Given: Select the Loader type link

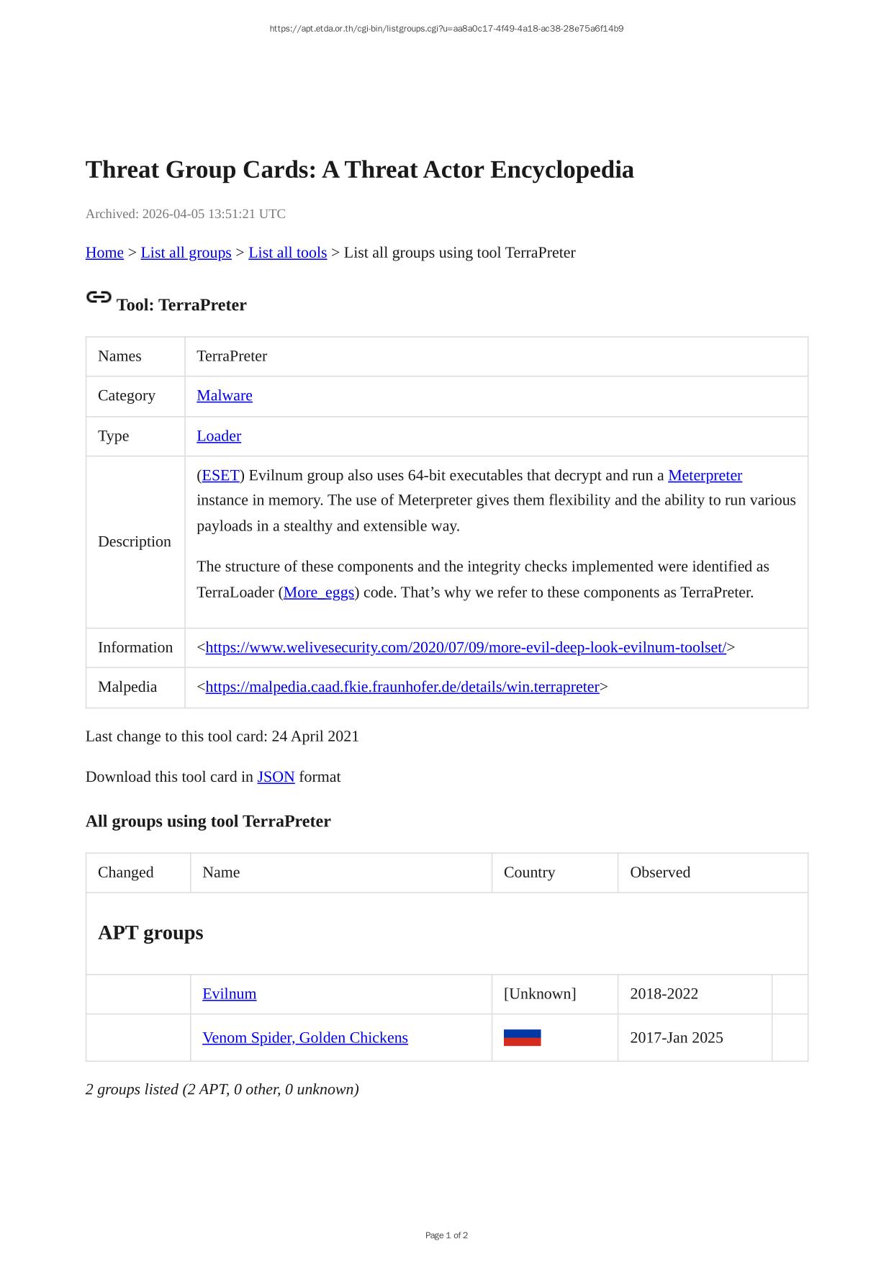Looking at the screenshot, I should point(219,436).
